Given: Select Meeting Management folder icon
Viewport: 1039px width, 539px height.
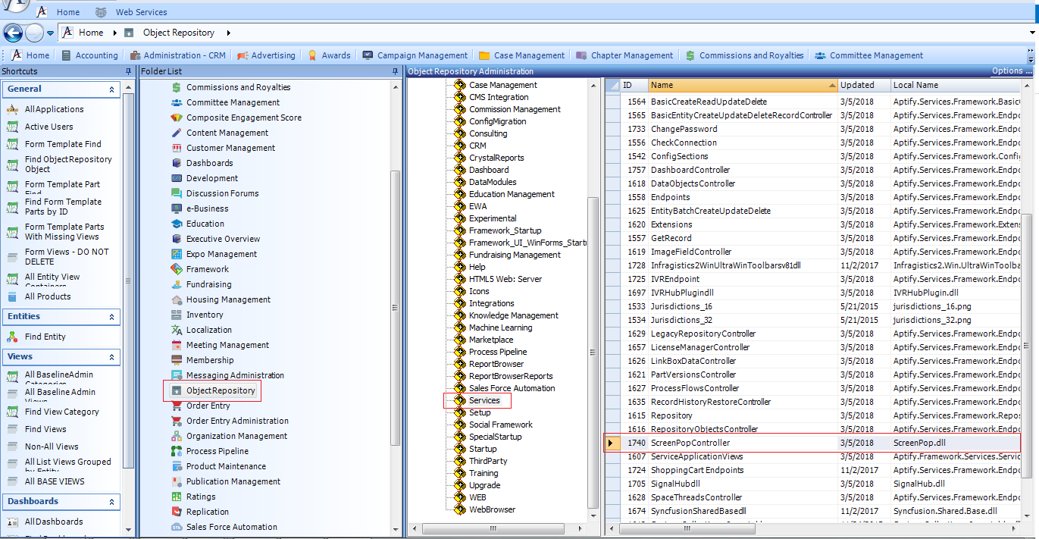Looking at the screenshot, I should pos(177,345).
